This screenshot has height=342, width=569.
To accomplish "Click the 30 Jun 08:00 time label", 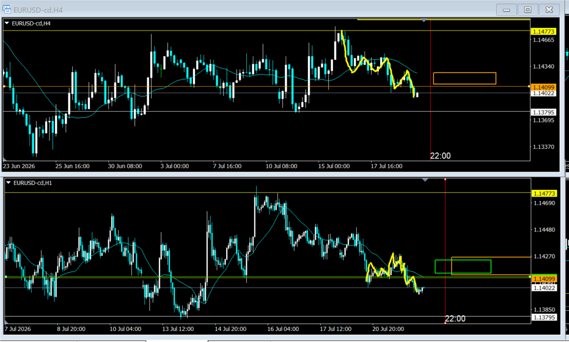I will coord(125,166).
